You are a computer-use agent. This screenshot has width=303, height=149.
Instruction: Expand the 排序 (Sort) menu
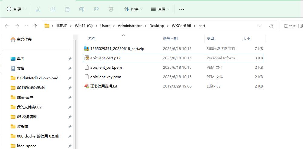pos(133,9)
